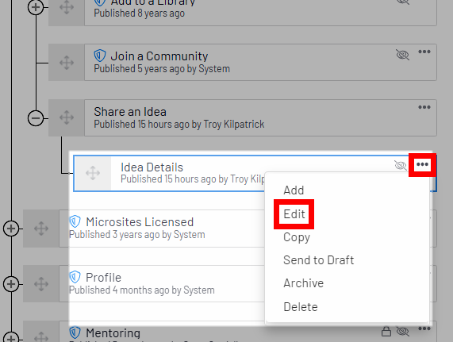Select Delete in the context menu

(x=301, y=307)
